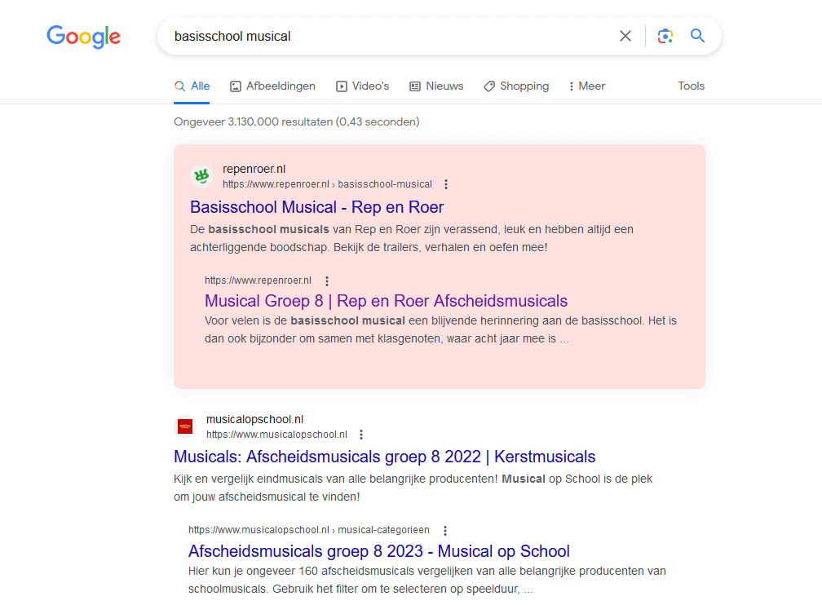This screenshot has width=822, height=605.
Task: Click the repenroer.nl site favicon
Action: click(201, 176)
